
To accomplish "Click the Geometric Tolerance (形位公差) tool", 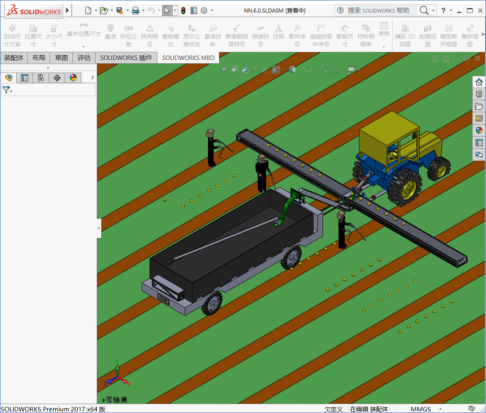I will point(129,36).
